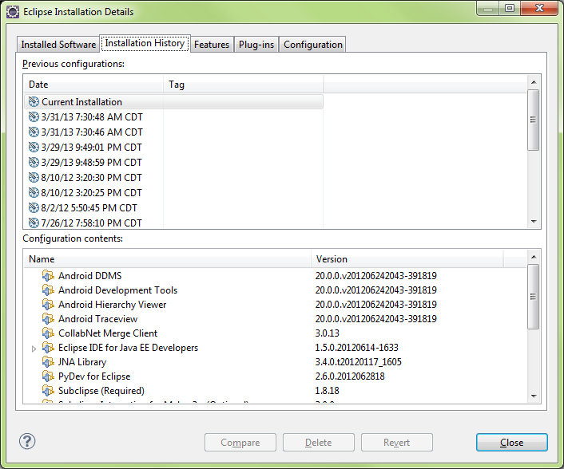Sort contents by the Version column header

tap(406, 259)
